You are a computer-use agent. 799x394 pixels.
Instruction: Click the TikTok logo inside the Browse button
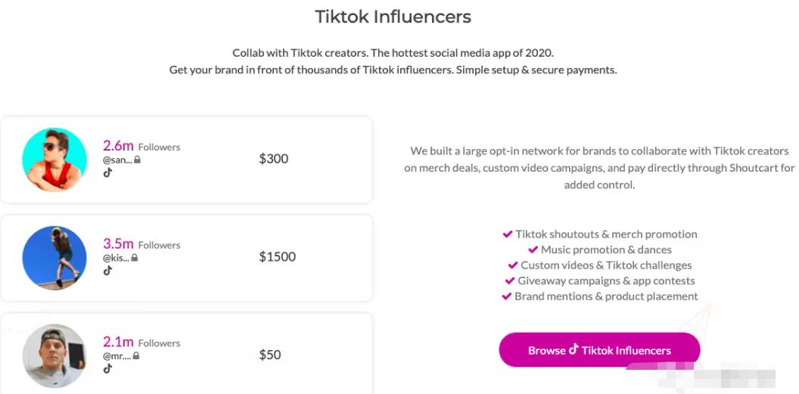[574, 349]
